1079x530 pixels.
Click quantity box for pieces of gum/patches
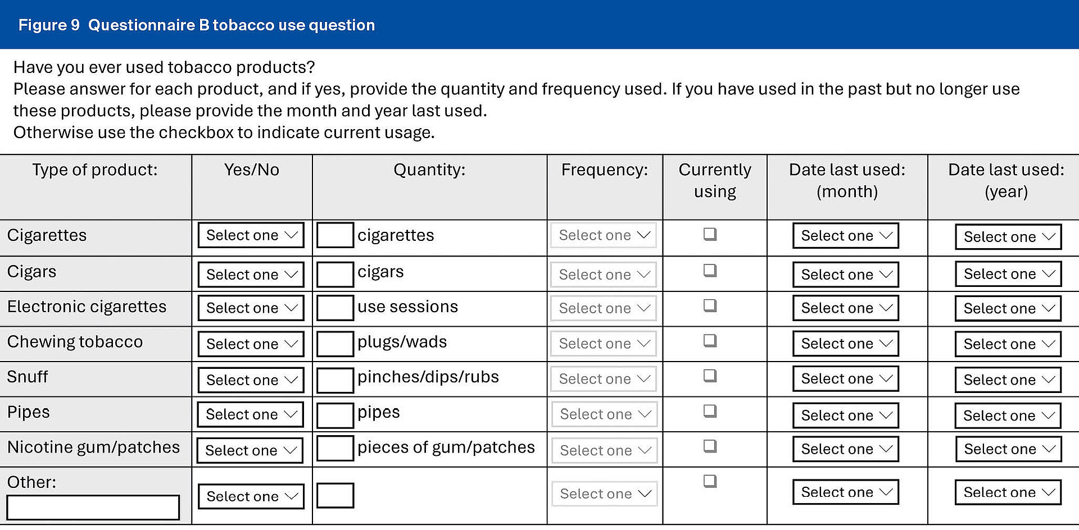pyautogui.click(x=335, y=449)
